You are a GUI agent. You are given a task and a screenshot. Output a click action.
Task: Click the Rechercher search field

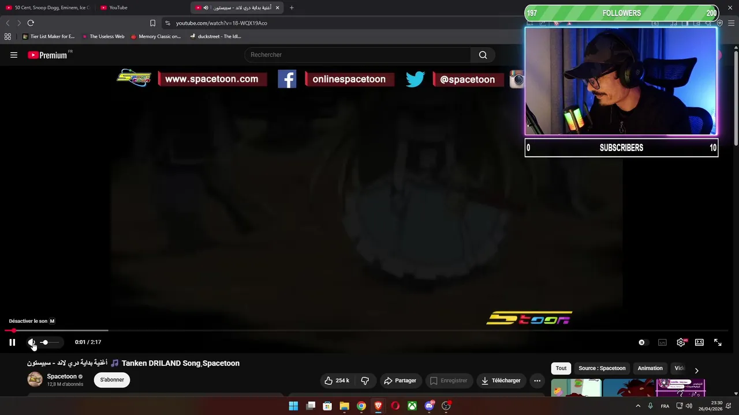(x=357, y=55)
